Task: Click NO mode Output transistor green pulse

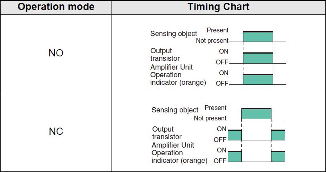Action: pyautogui.click(x=258, y=58)
